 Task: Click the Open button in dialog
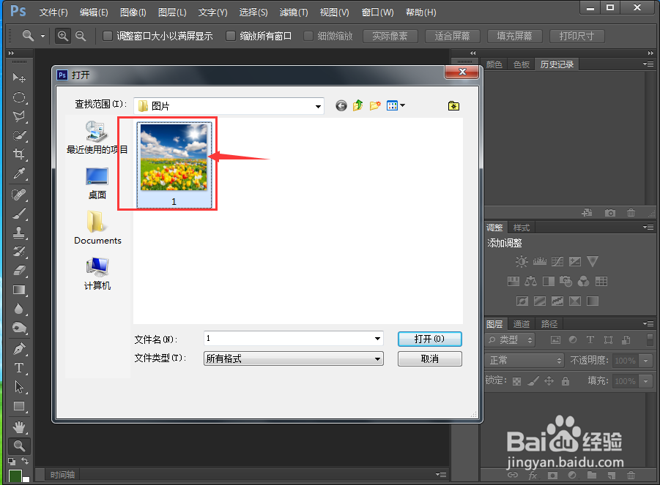pos(430,339)
